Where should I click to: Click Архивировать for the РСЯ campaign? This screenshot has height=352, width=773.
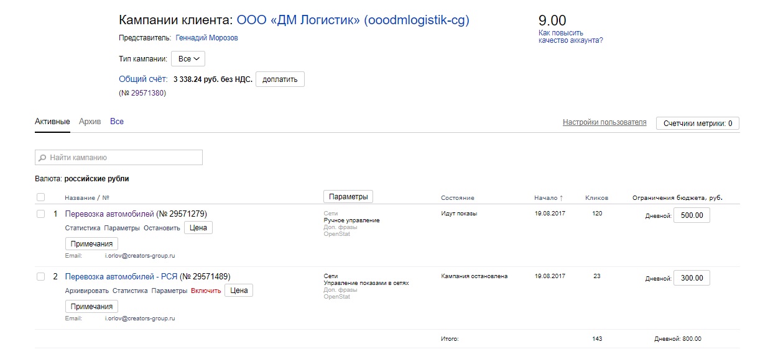click(87, 291)
